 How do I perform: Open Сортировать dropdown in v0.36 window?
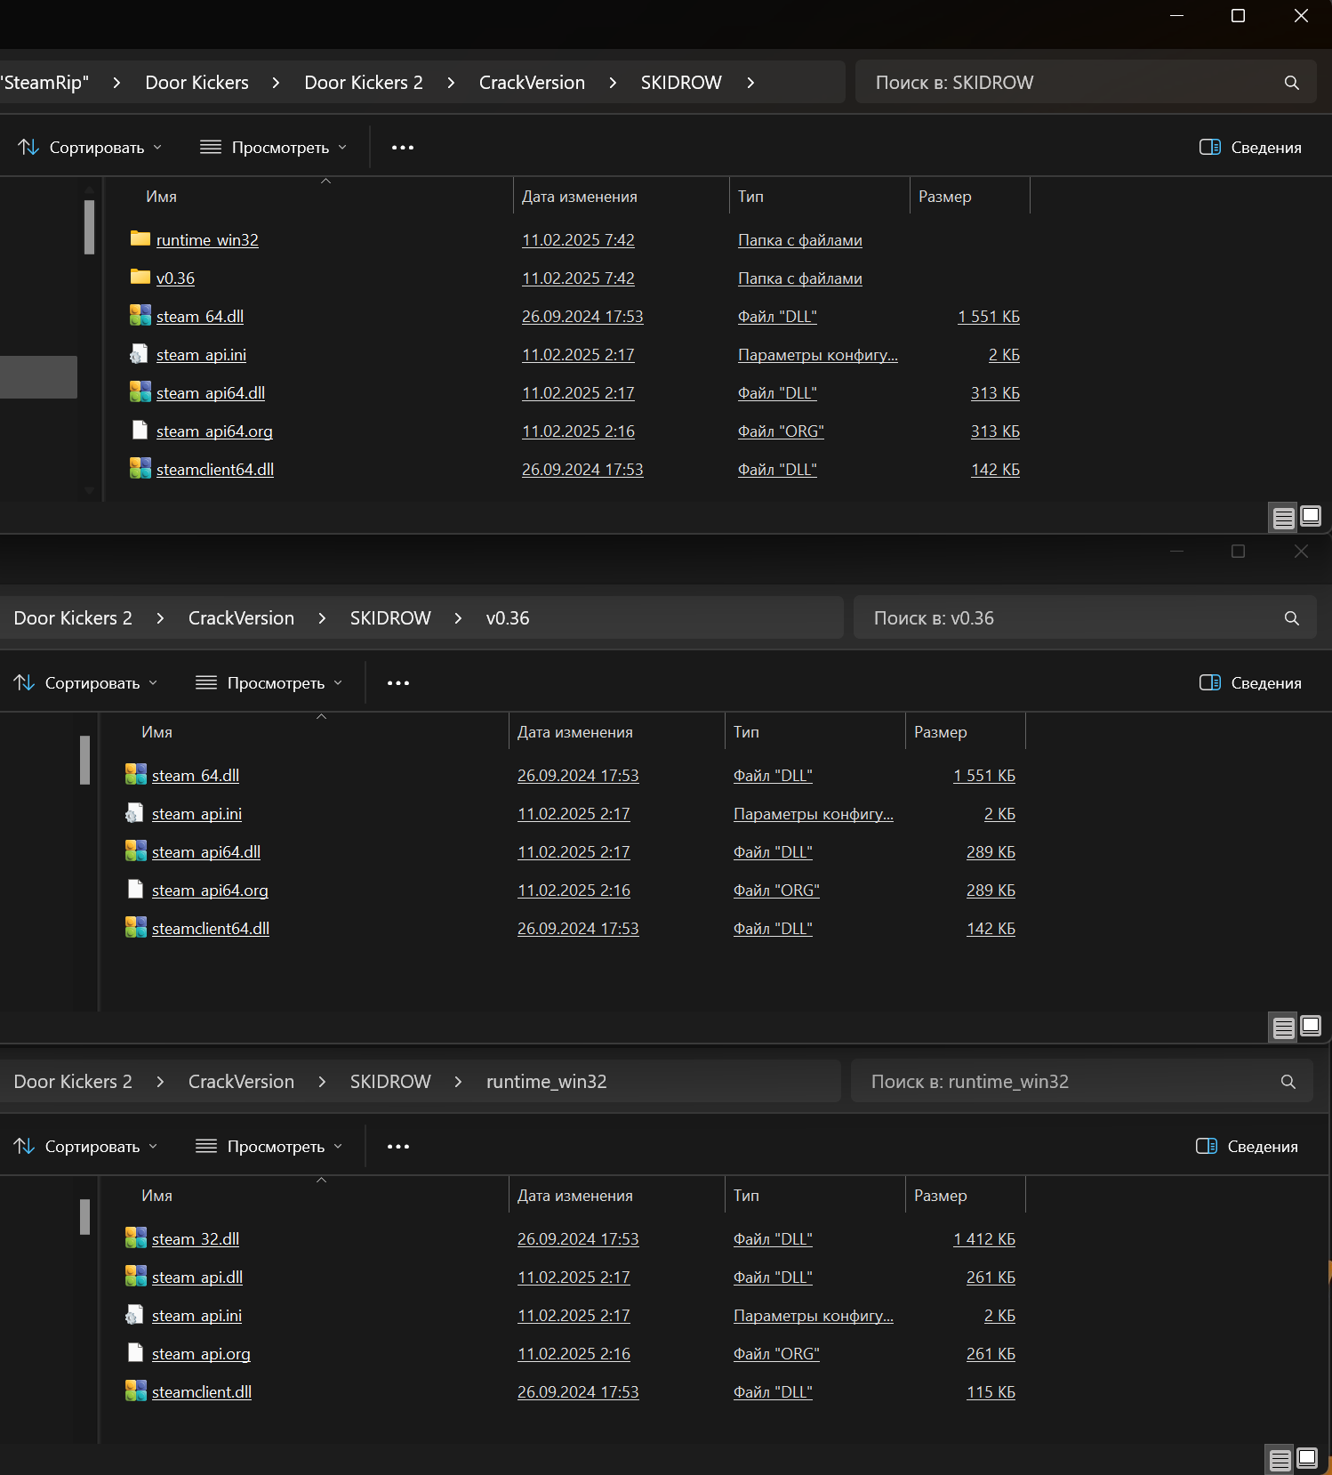point(85,683)
